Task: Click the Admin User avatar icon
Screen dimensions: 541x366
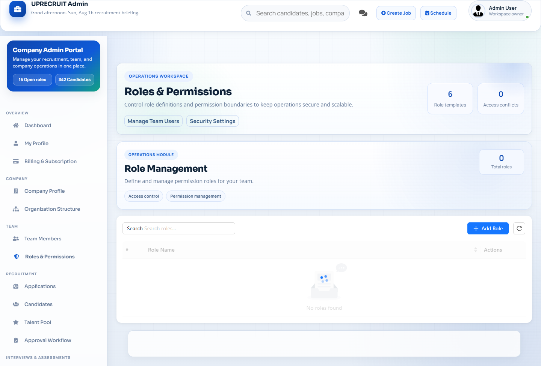Action: [478, 10]
